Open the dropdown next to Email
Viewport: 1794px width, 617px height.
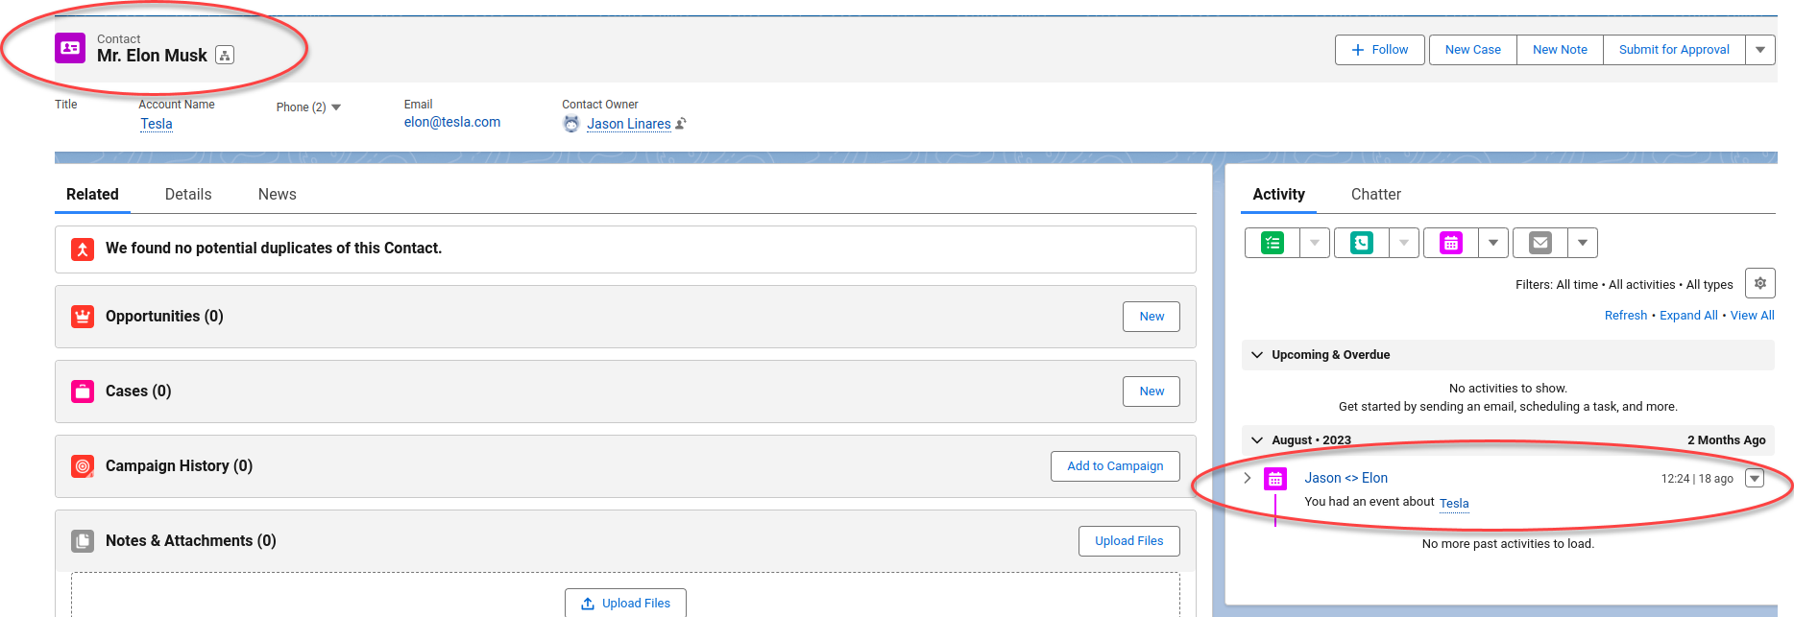click(1583, 243)
